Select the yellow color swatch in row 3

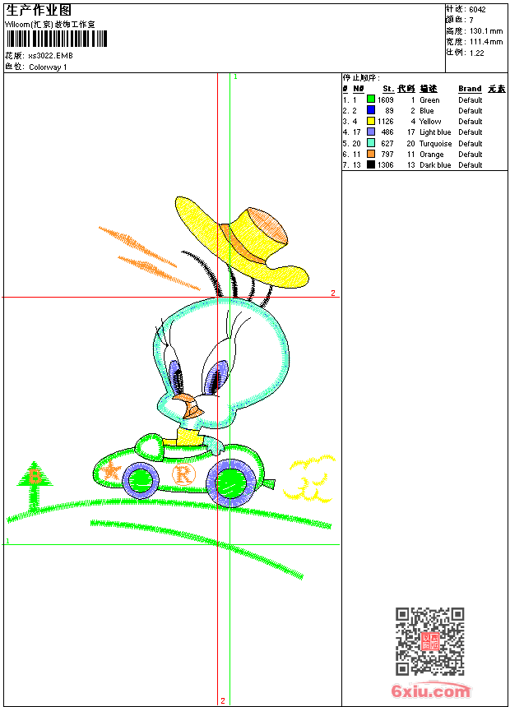coord(370,121)
